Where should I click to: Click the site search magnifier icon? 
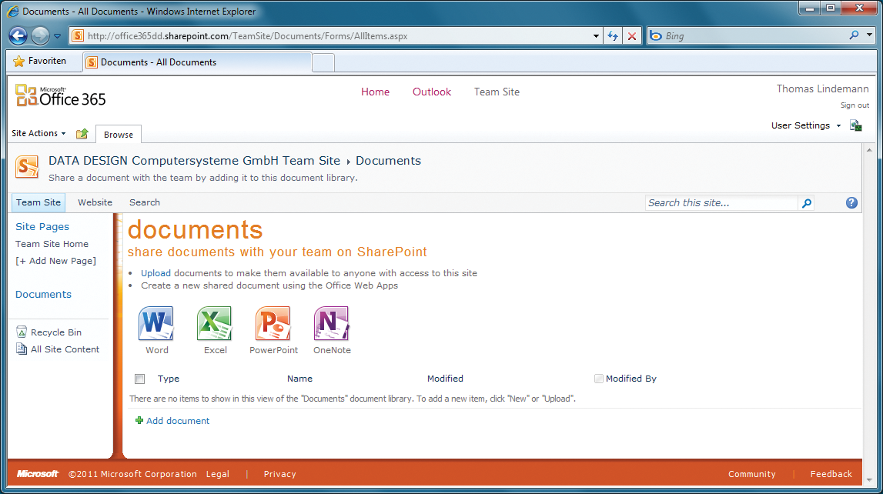[806, 203]
